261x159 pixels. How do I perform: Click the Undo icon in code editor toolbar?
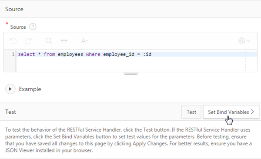pos(13,41)
